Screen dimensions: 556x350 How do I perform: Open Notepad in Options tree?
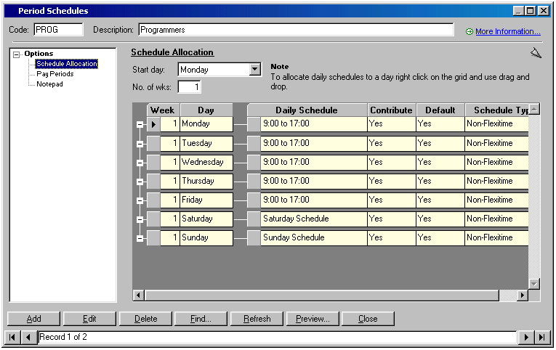pyautogui.click(x=49, y=84)
